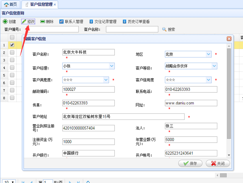Click the grid horizontal scroll left arrow
The image size is (243, 183).
coord(217,175)
